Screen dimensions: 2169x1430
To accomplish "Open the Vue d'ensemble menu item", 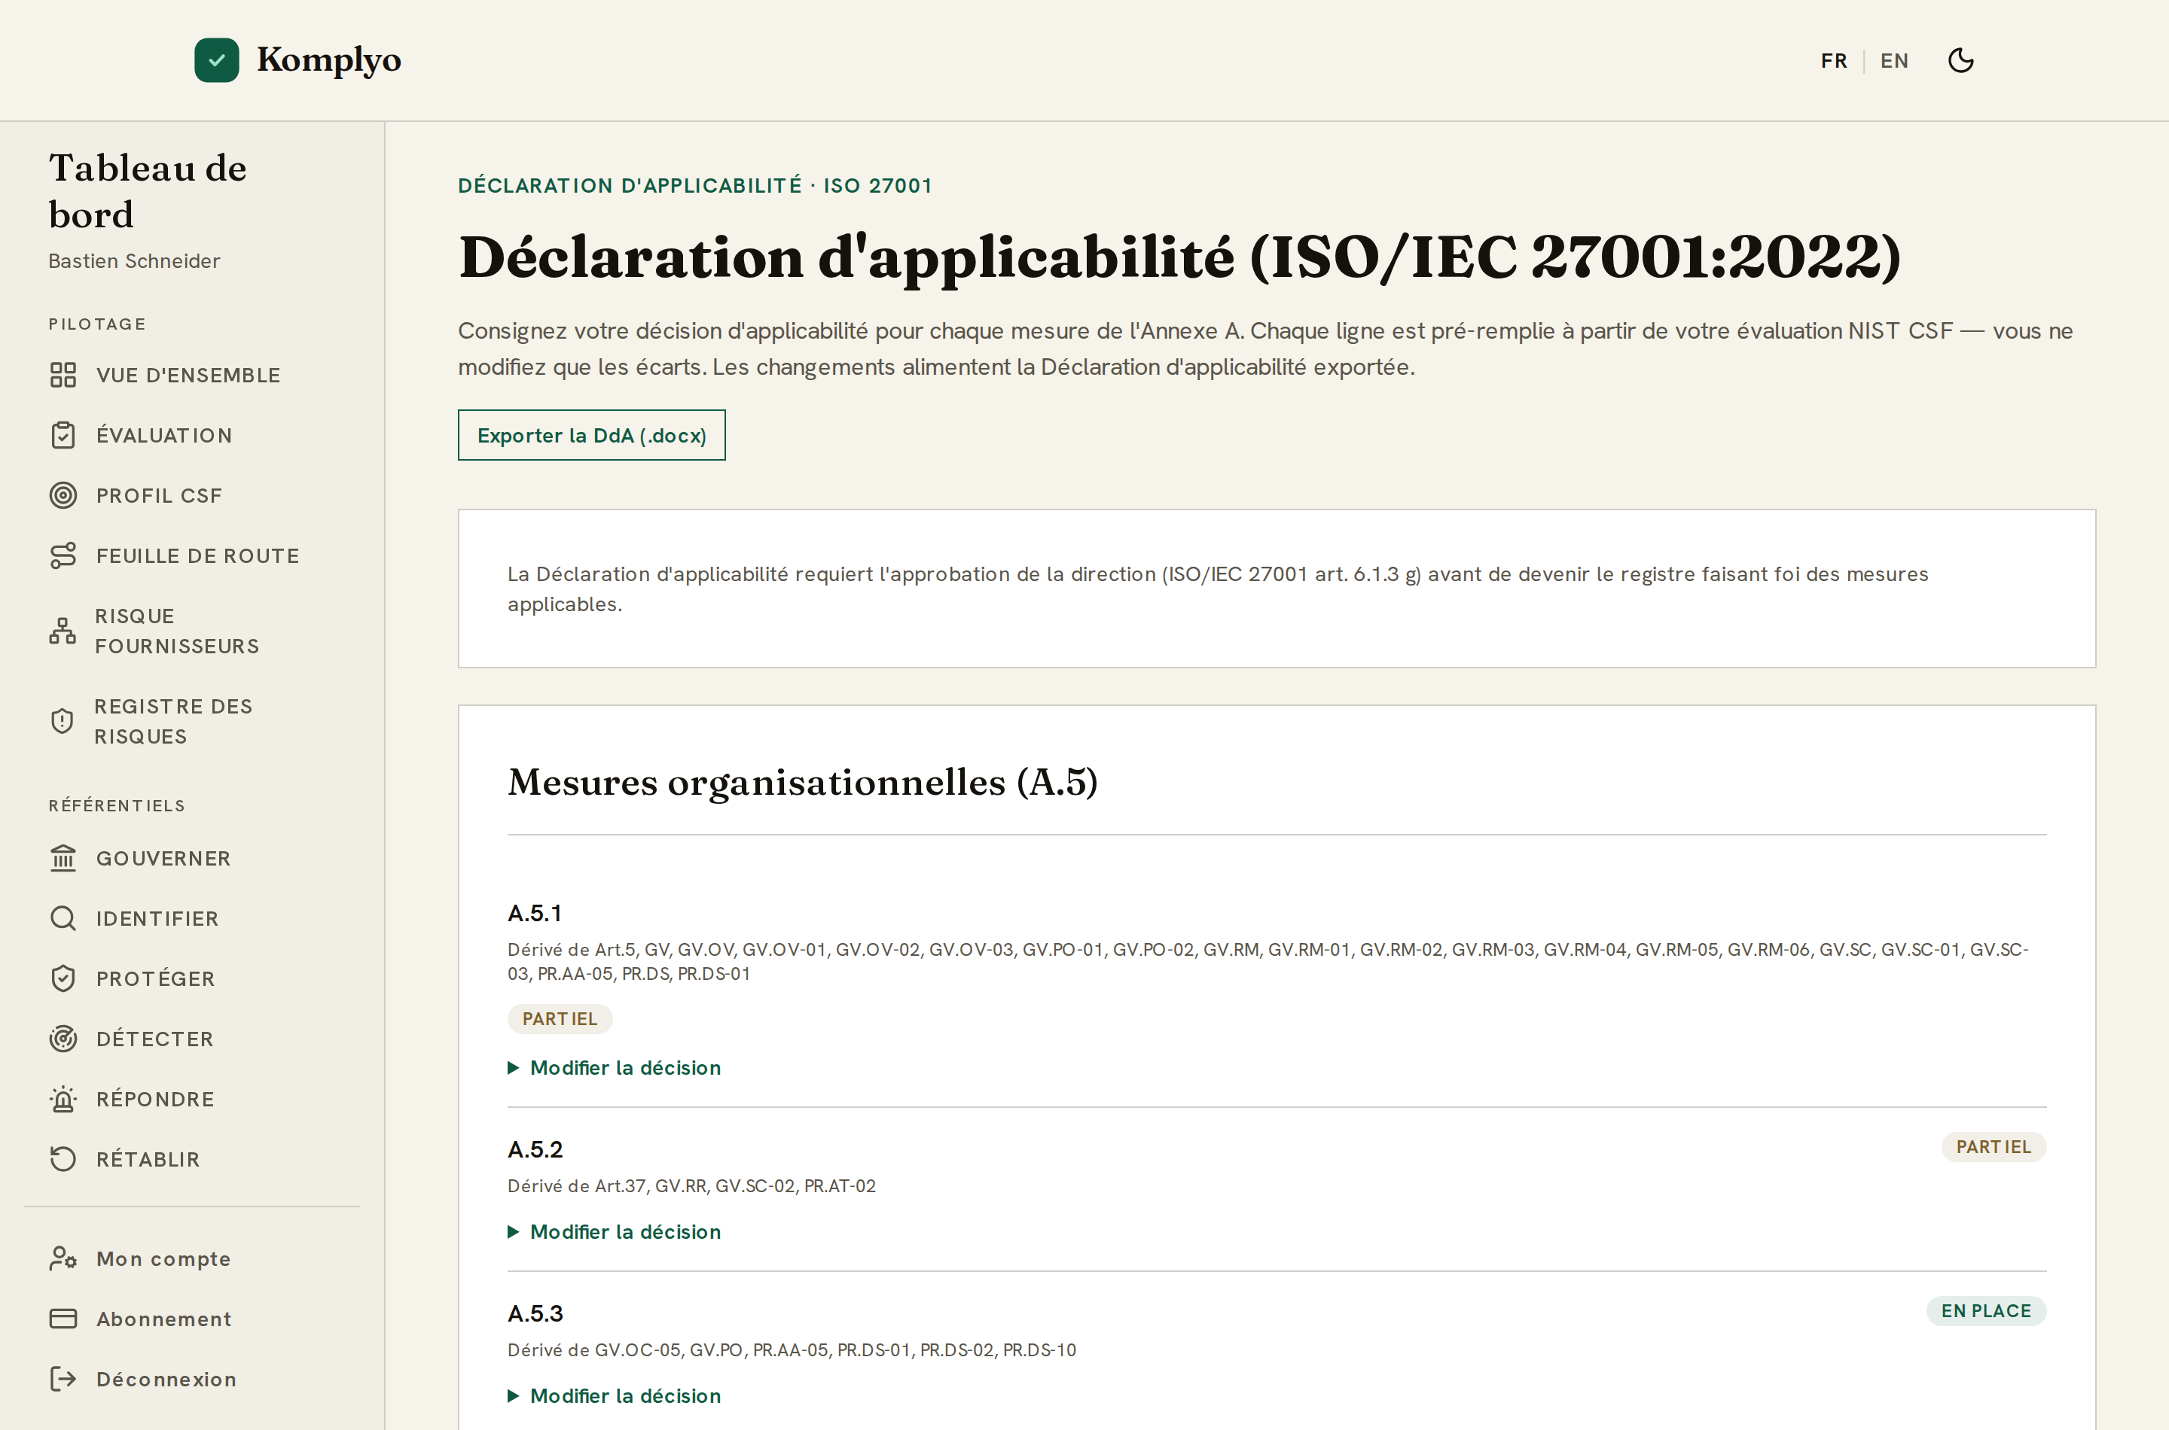I will (x=188, y=375).
